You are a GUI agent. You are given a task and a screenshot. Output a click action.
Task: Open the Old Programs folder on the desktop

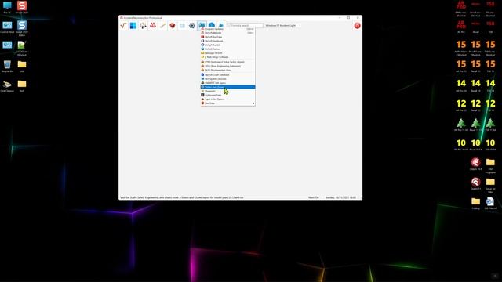[490, 165]
